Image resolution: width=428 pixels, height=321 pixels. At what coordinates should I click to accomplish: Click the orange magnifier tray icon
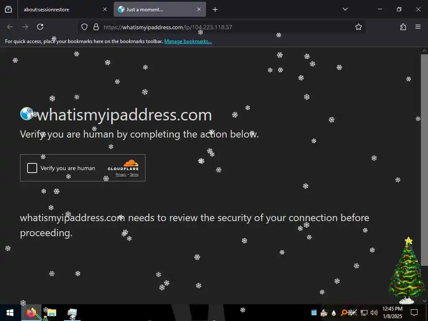tap(344, 313)
